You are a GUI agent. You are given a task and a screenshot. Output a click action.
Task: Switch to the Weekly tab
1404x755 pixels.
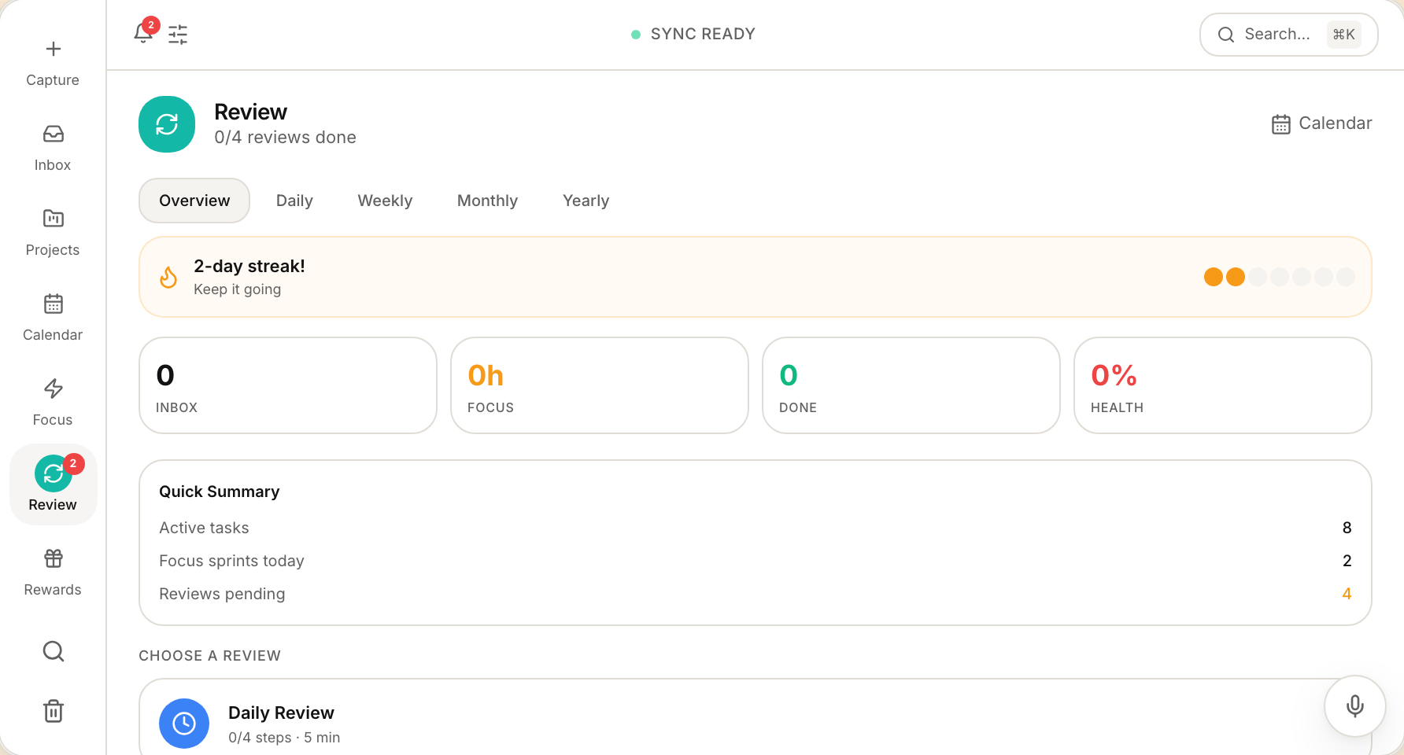point(385,201)
